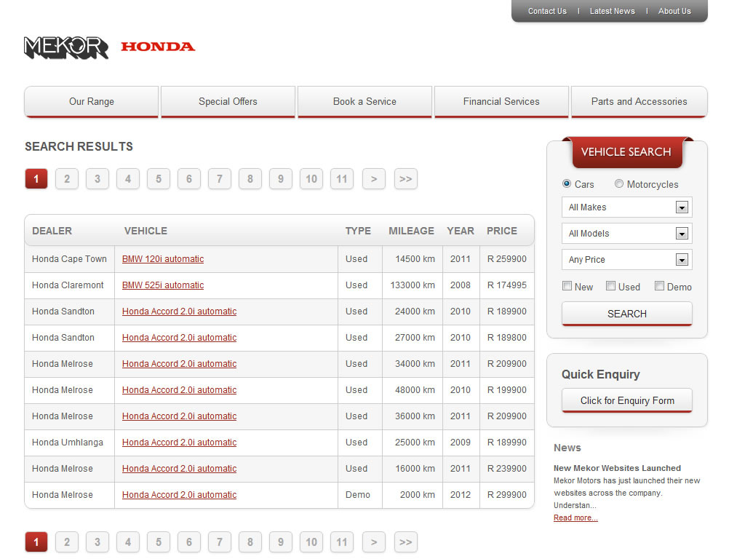Screen dimensions: 745x559
Task: Open the All Models dropdown
Action: 626,234
